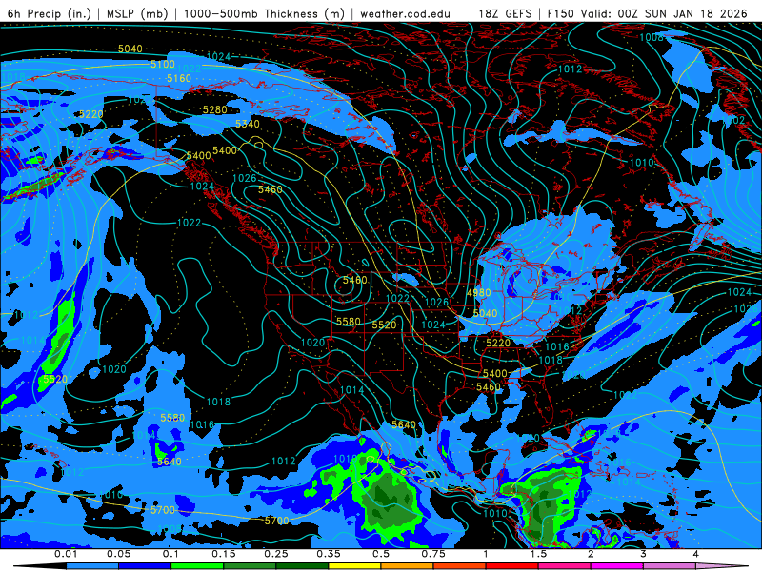
Task: Click the 1026 label above the 5460 label
Action: [245, 178]
